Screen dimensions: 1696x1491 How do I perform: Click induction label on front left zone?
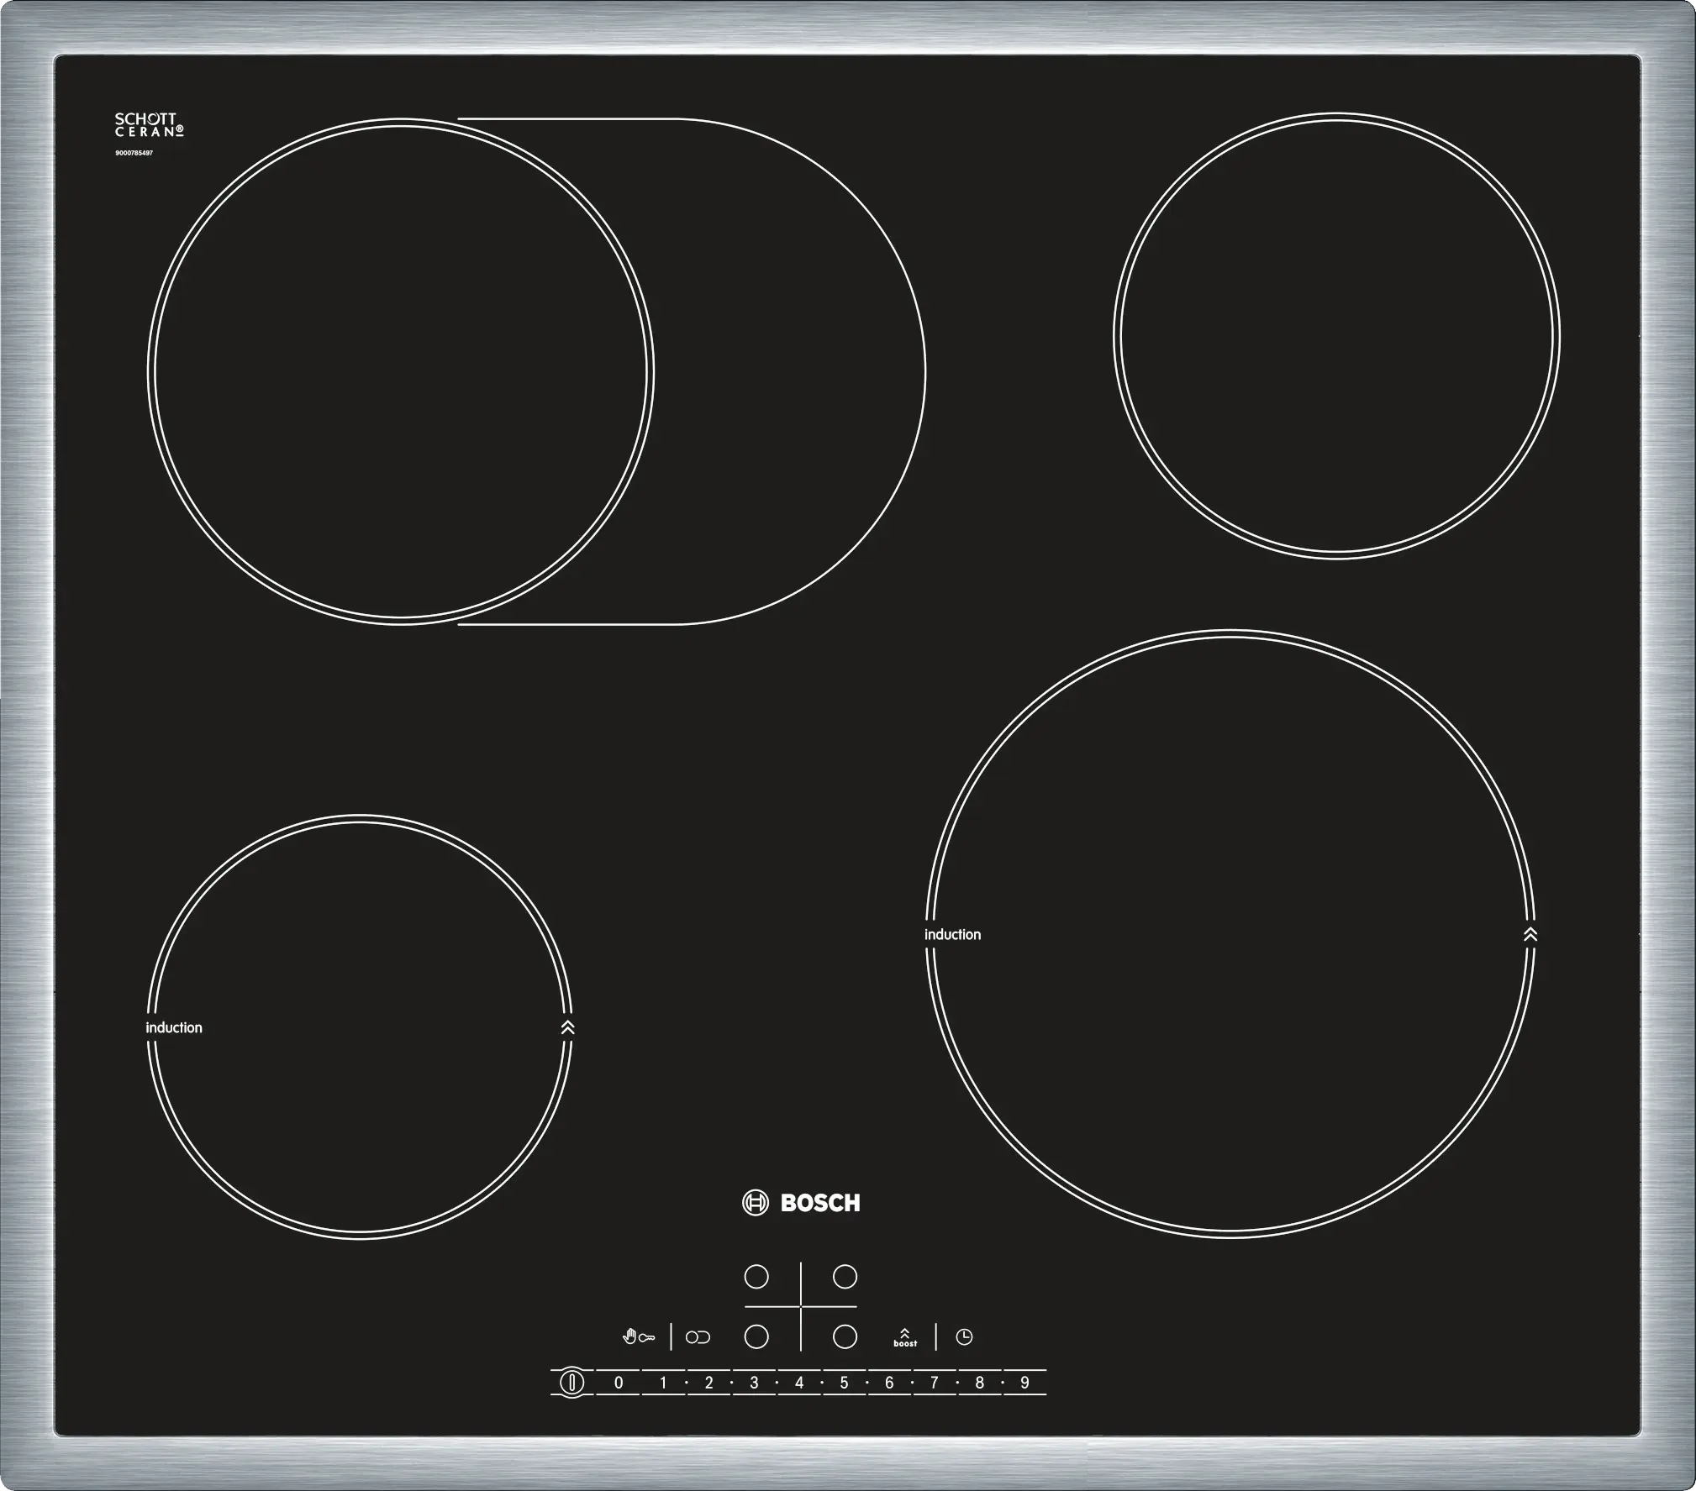174,1028
